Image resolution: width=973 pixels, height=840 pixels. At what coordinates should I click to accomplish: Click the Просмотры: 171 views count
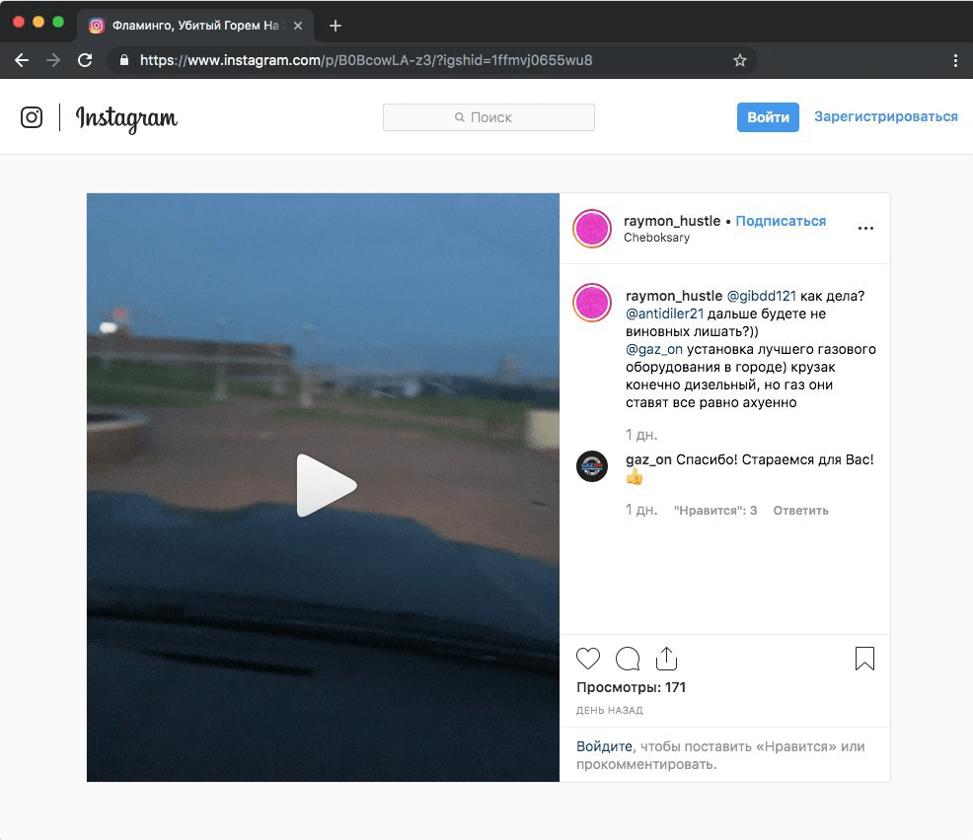(632, 687)
